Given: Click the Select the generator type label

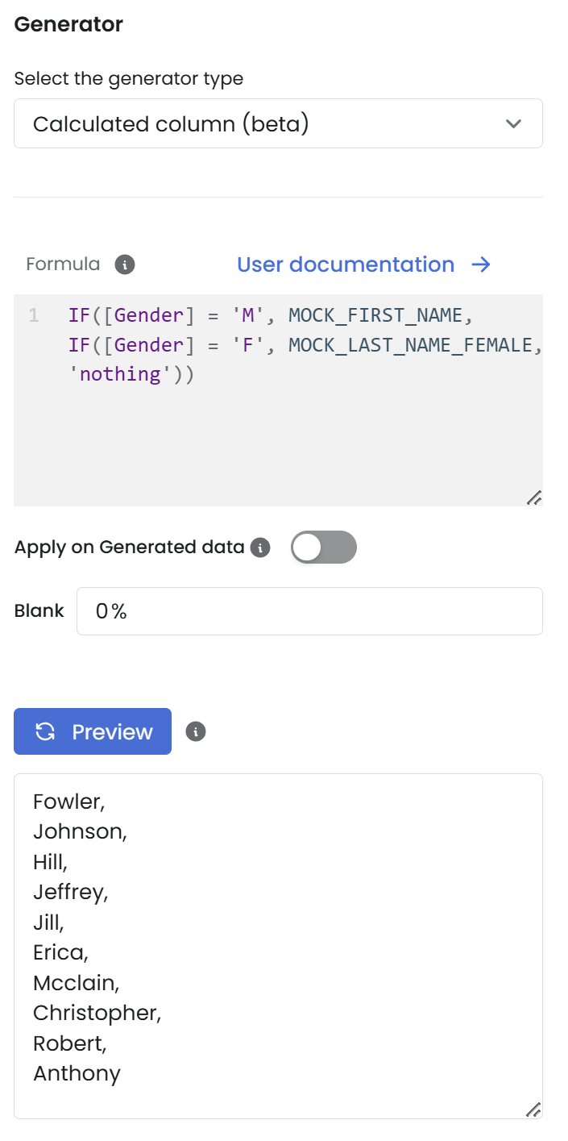Looking at the screenshot, I should (x=129, y=79).
